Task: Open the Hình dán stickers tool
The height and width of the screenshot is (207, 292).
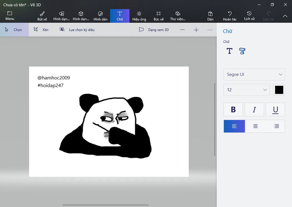Action: 100,16
